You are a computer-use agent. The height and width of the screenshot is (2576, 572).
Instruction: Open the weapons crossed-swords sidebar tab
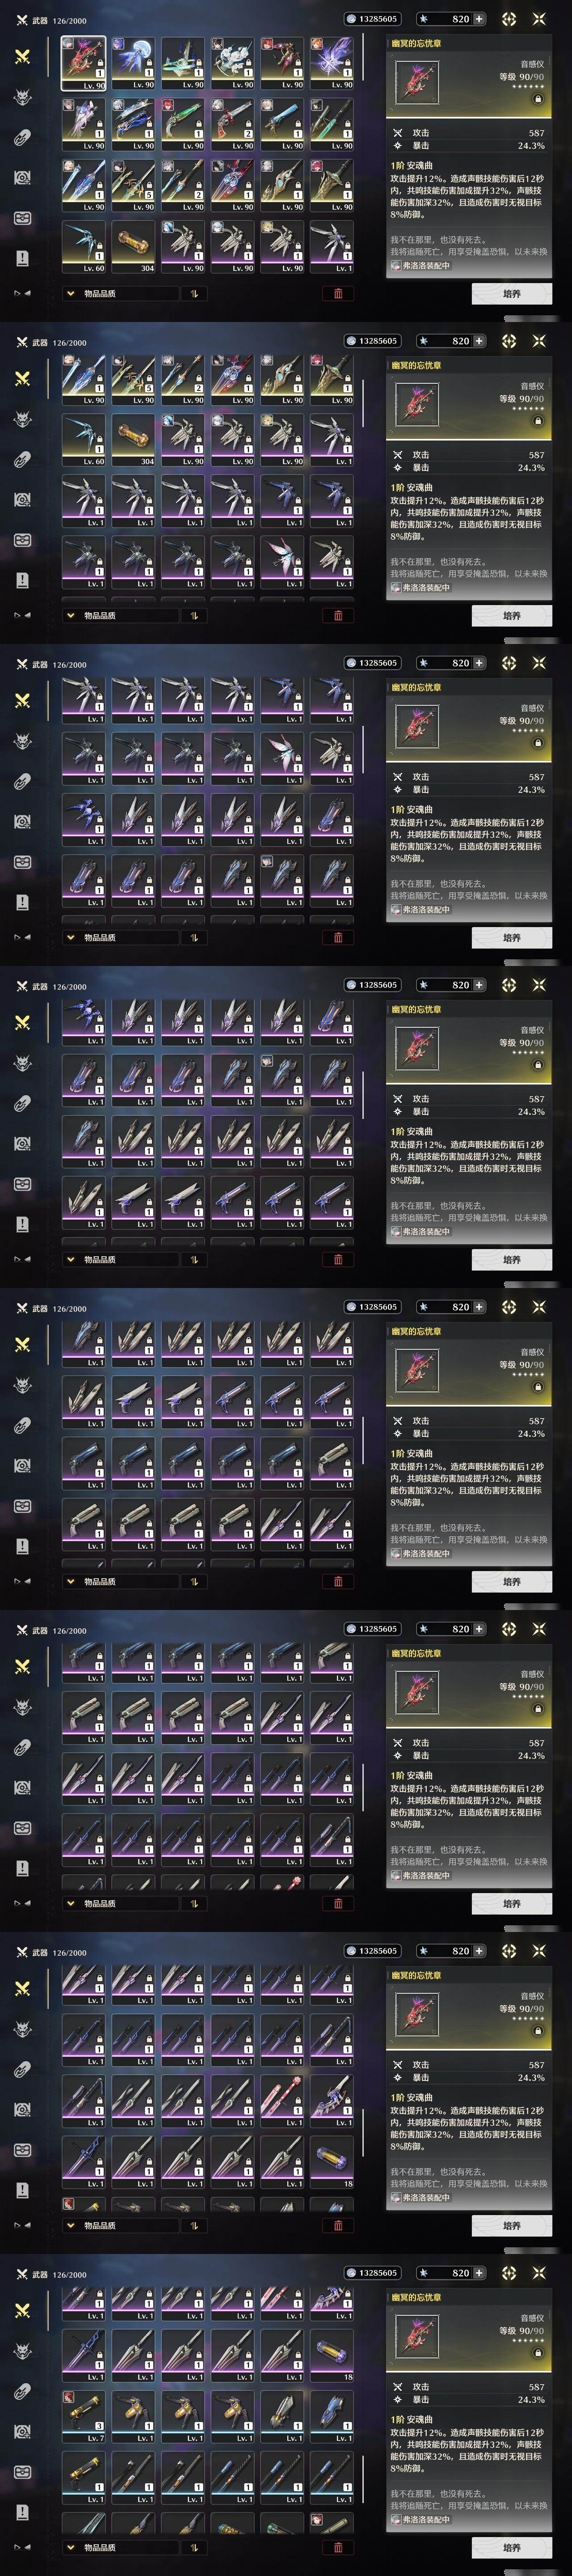point(22,57)
